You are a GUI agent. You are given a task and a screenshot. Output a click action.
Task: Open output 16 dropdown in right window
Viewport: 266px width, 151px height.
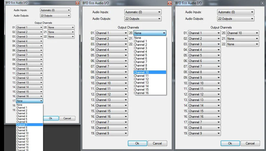pos(205,116)
